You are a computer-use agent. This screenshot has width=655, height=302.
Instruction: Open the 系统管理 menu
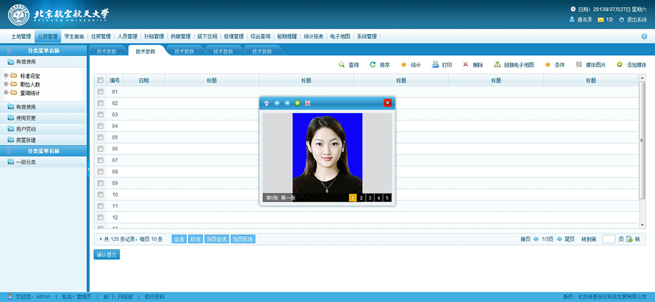tap(367, 36)
